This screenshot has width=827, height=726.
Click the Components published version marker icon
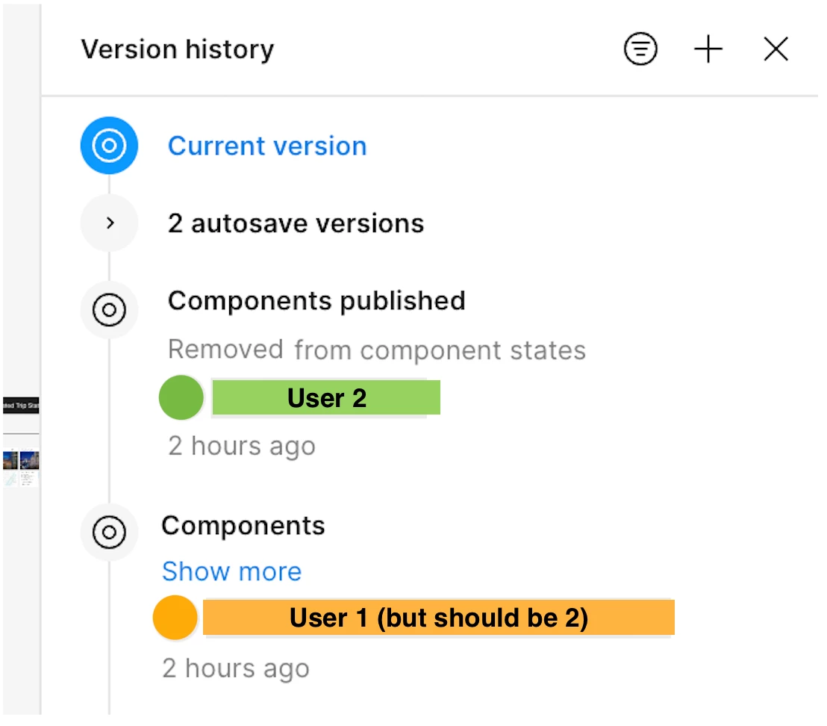[109, 310]
